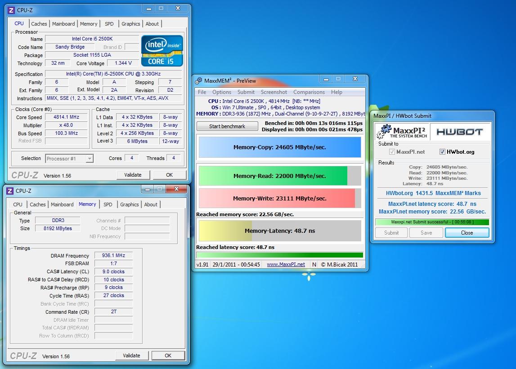
Task: Click the MaxxMEM gear icon in title bar
Action: coord(198,80)
